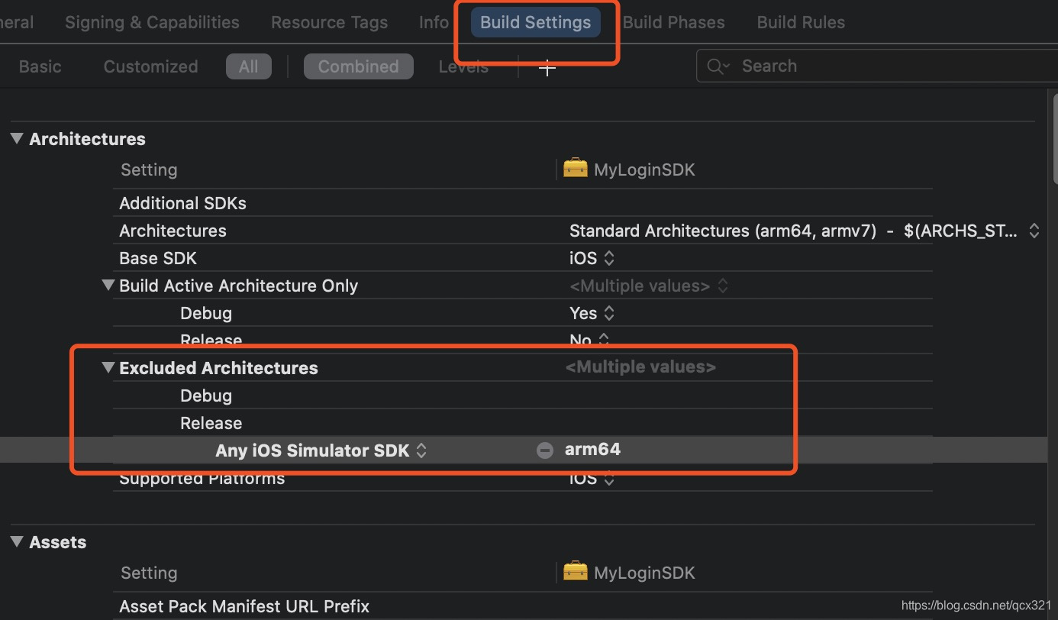Viewport: 1058px width, 620px height.
Task: Select Excluded Architectures Debug row
Action: pos(523,396)
